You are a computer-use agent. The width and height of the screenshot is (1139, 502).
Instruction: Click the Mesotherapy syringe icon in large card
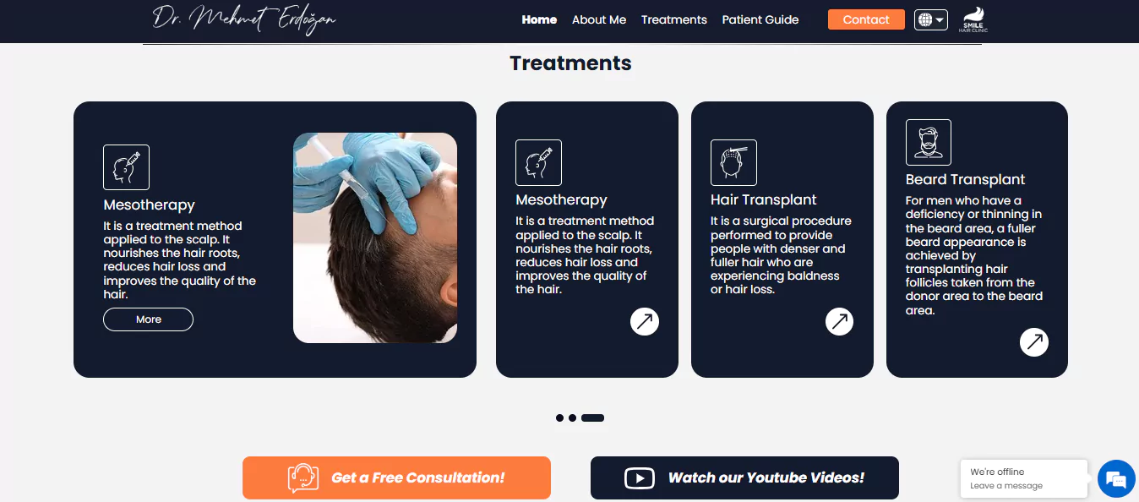pyautogui.click(x=127, y=167)
